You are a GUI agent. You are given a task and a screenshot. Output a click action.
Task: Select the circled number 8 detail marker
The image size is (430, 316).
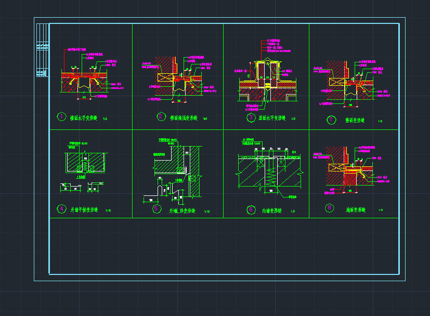329,209
